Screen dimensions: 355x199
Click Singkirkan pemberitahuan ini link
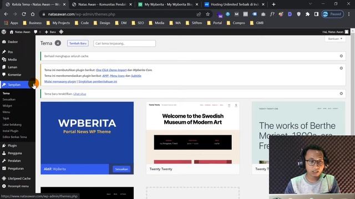click(98, 82)
